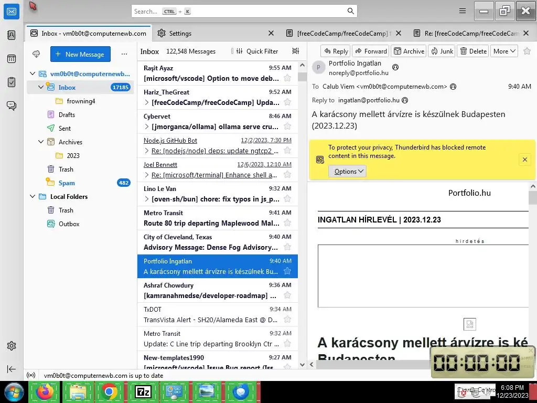Reply to the Portfolio Ingatlan message
This screenshot has height=403, width=537.
pyautogui.click(x=336, y=51)
